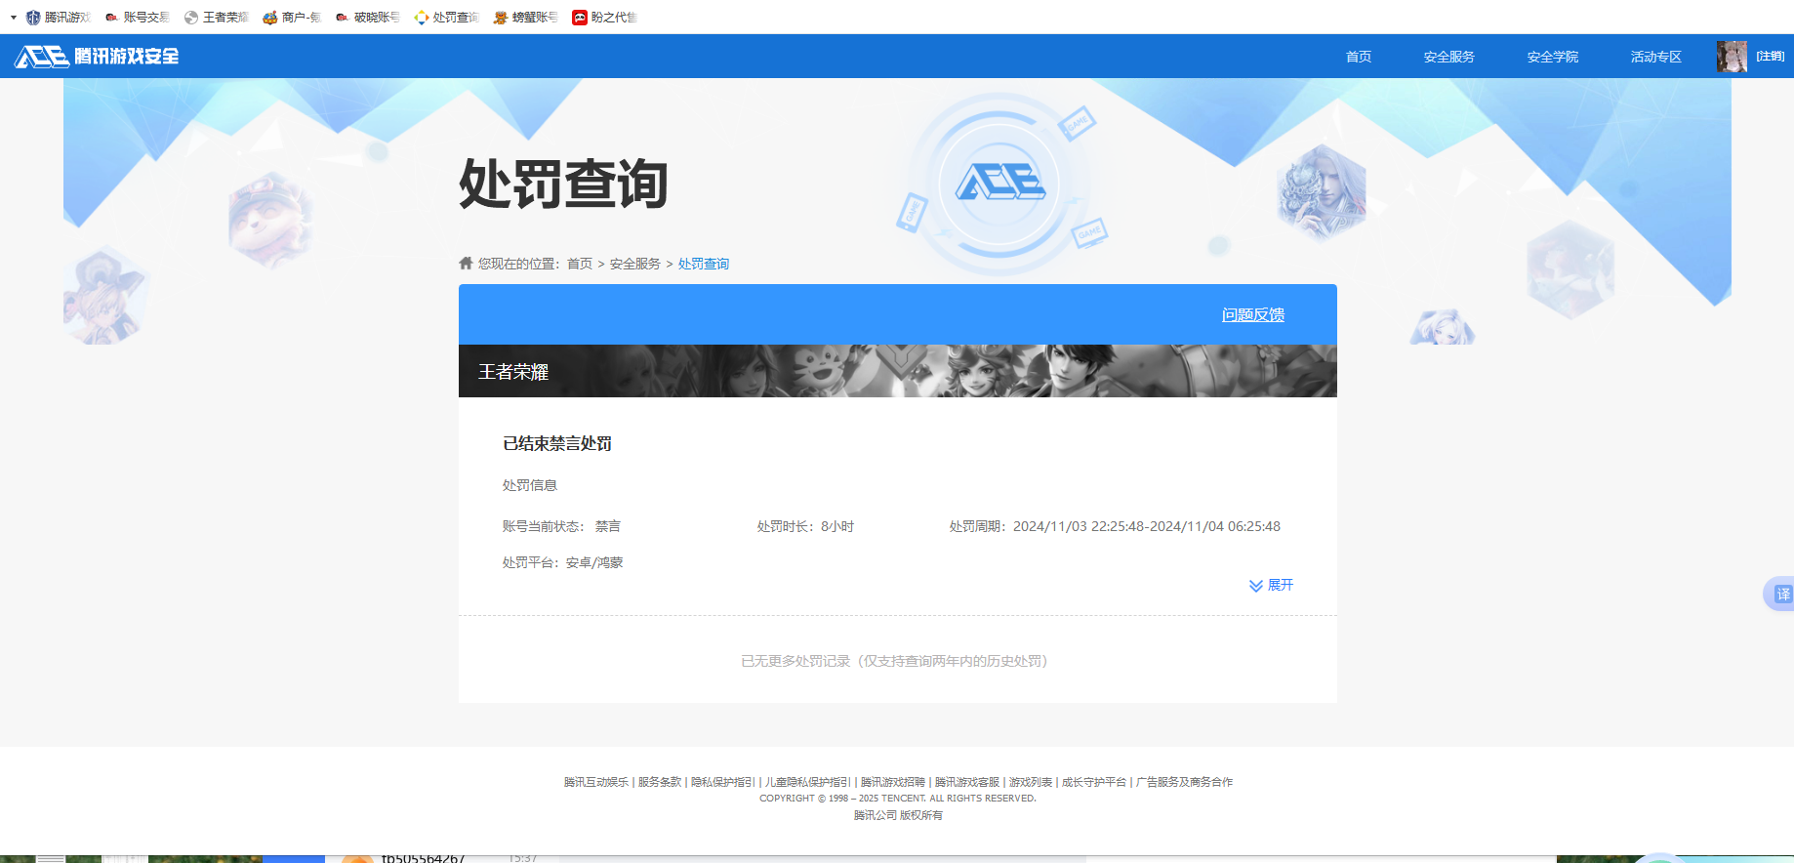
Task: Click the 账号当前状态 禁言 text
Action: (561, 526)
